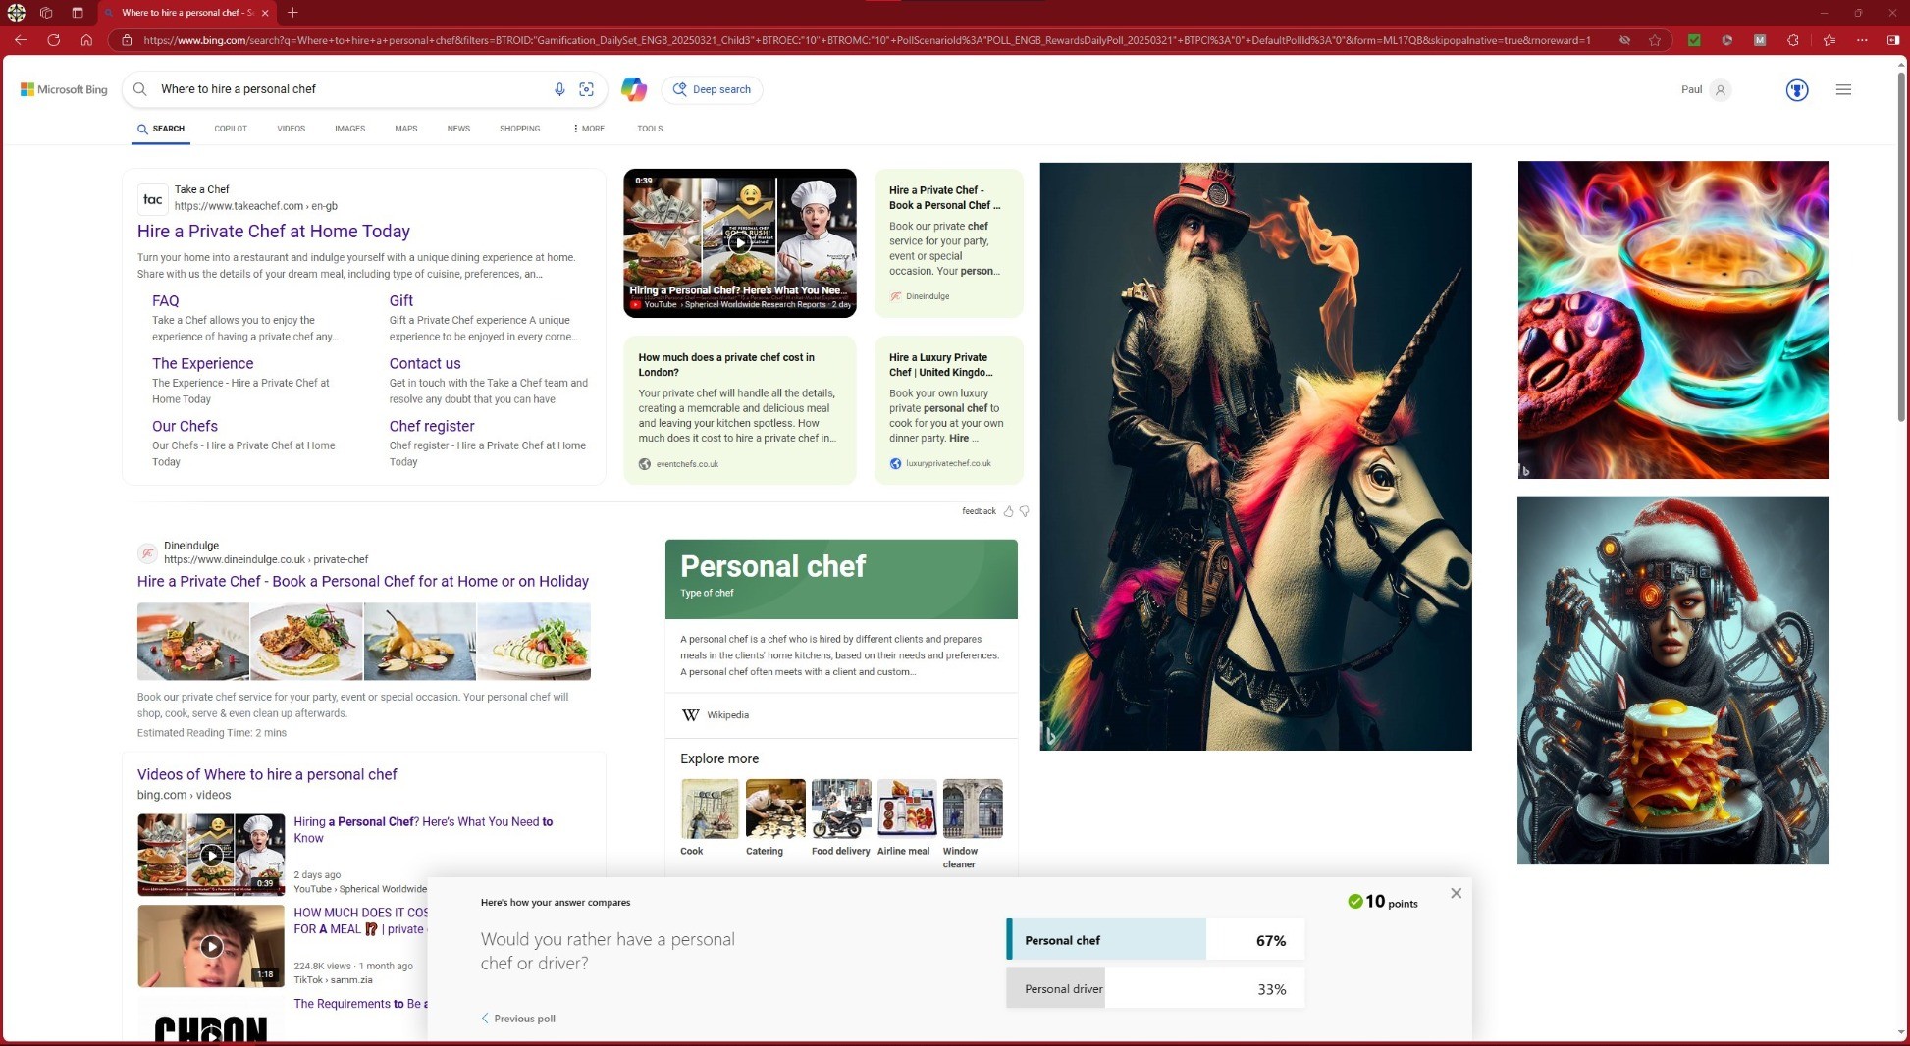Click the Deep search button
Image resolution: width=1910 pixels, height=1046 pixels.
(713, 89)
